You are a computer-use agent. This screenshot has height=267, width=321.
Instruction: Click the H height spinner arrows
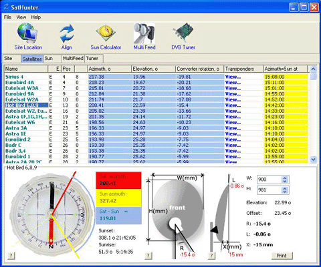(x=285, y=190)
